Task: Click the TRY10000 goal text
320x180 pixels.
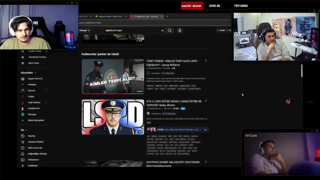Action: click(241, 6)
